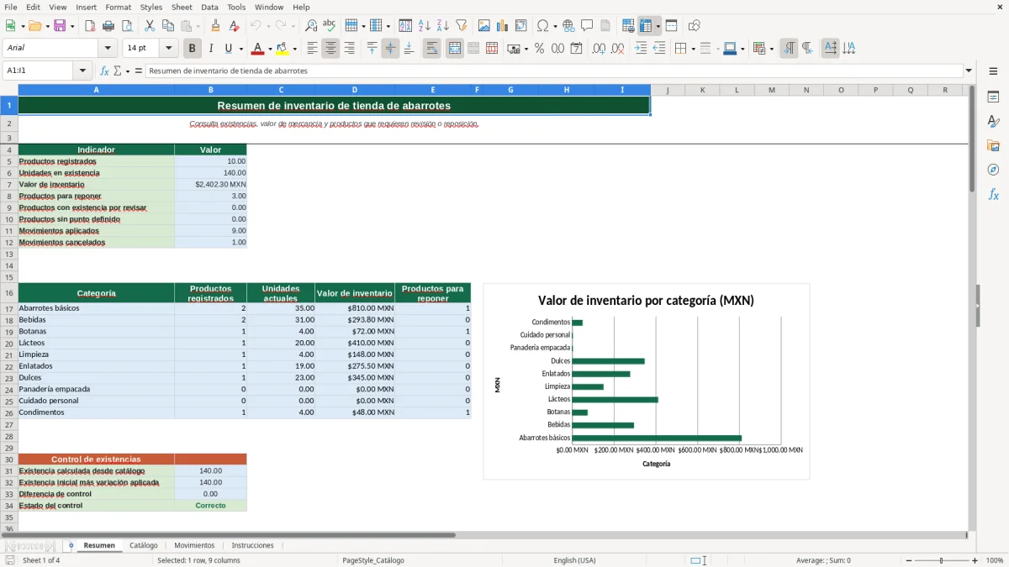Screen dimensions: 1009x567
Task: Switch to the Instrucciones sheet tab
Action: 253,545
